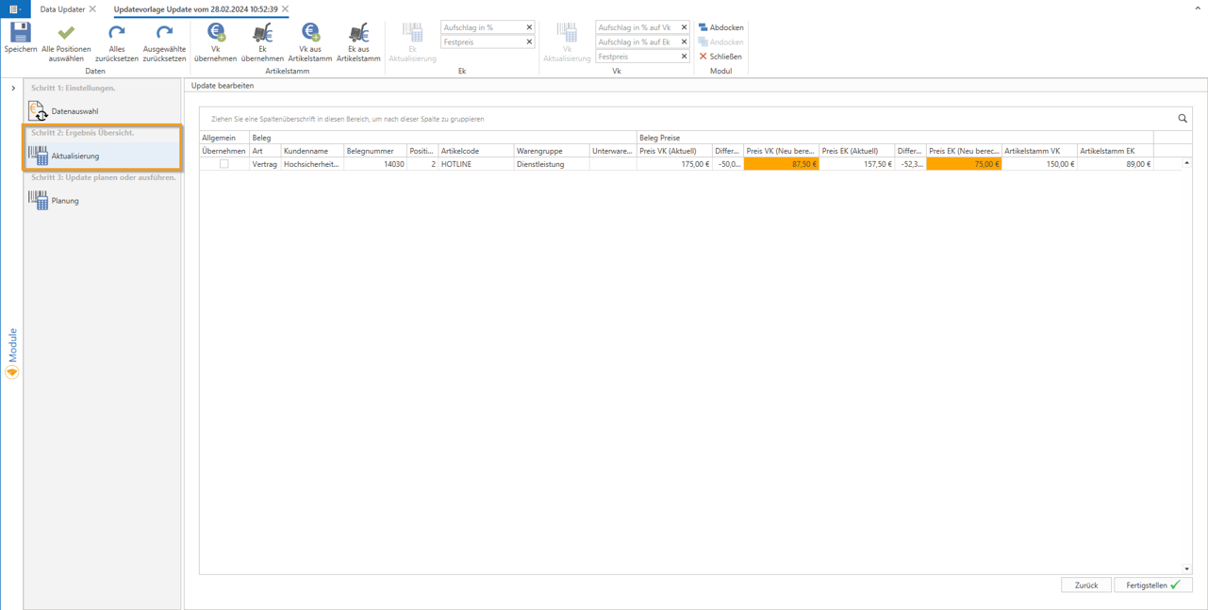1208x610 pixels.
Task: Click Alles zurücksetzen icon
Action: click(117, 34)
